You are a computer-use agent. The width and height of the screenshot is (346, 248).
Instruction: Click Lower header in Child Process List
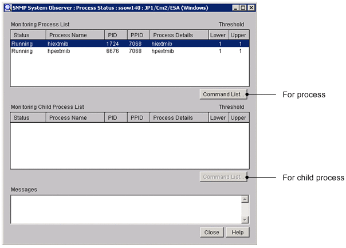(x=218, y=117)
